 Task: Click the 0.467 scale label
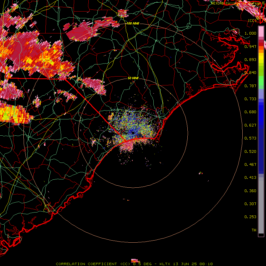tap(250, 164)
